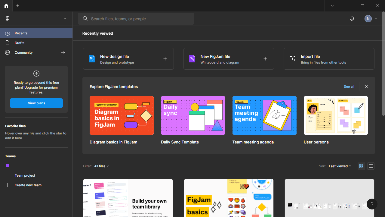
Task: Open the Last viewed sort dropdown
Action: pos(340,166)
